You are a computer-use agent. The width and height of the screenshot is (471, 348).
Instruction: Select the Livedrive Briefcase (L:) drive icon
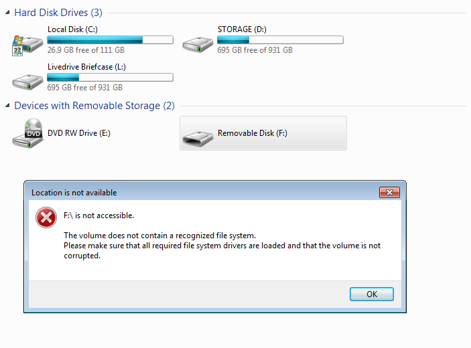(27, 82)
